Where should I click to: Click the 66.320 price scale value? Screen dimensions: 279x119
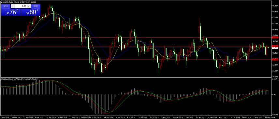point(275,6)
